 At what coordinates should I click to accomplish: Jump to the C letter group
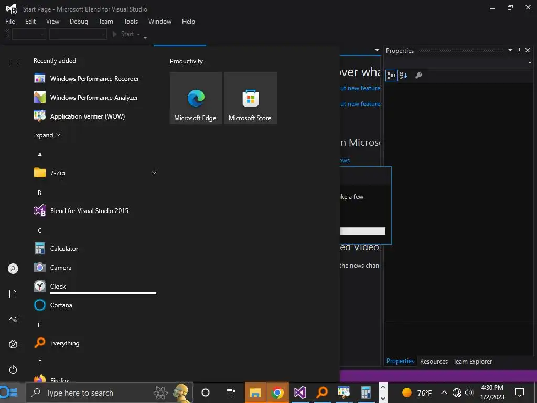(40, 231)
